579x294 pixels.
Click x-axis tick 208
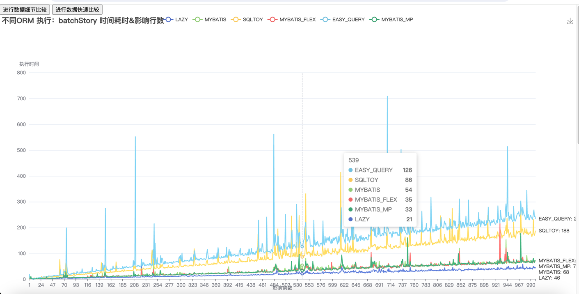[134, 285]
